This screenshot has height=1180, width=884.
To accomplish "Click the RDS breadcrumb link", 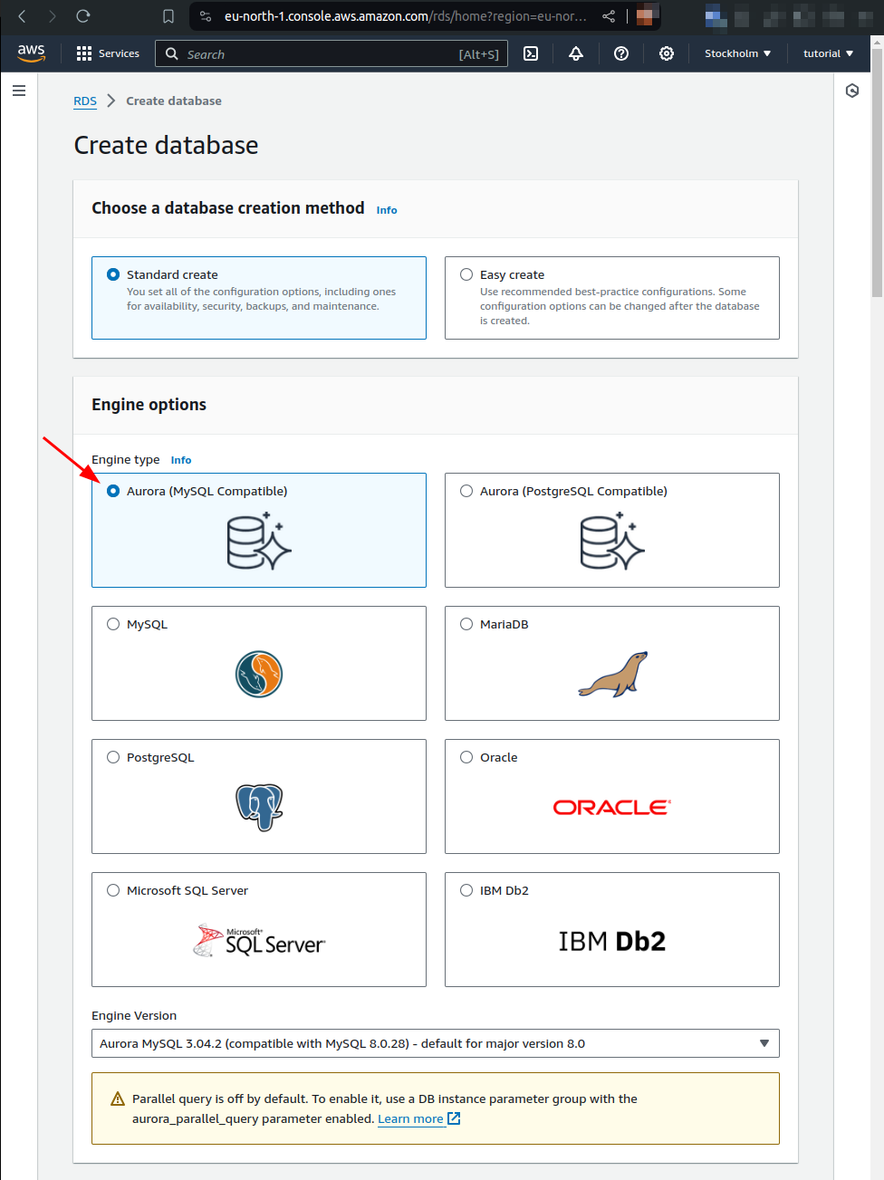I will pos(85,101).
